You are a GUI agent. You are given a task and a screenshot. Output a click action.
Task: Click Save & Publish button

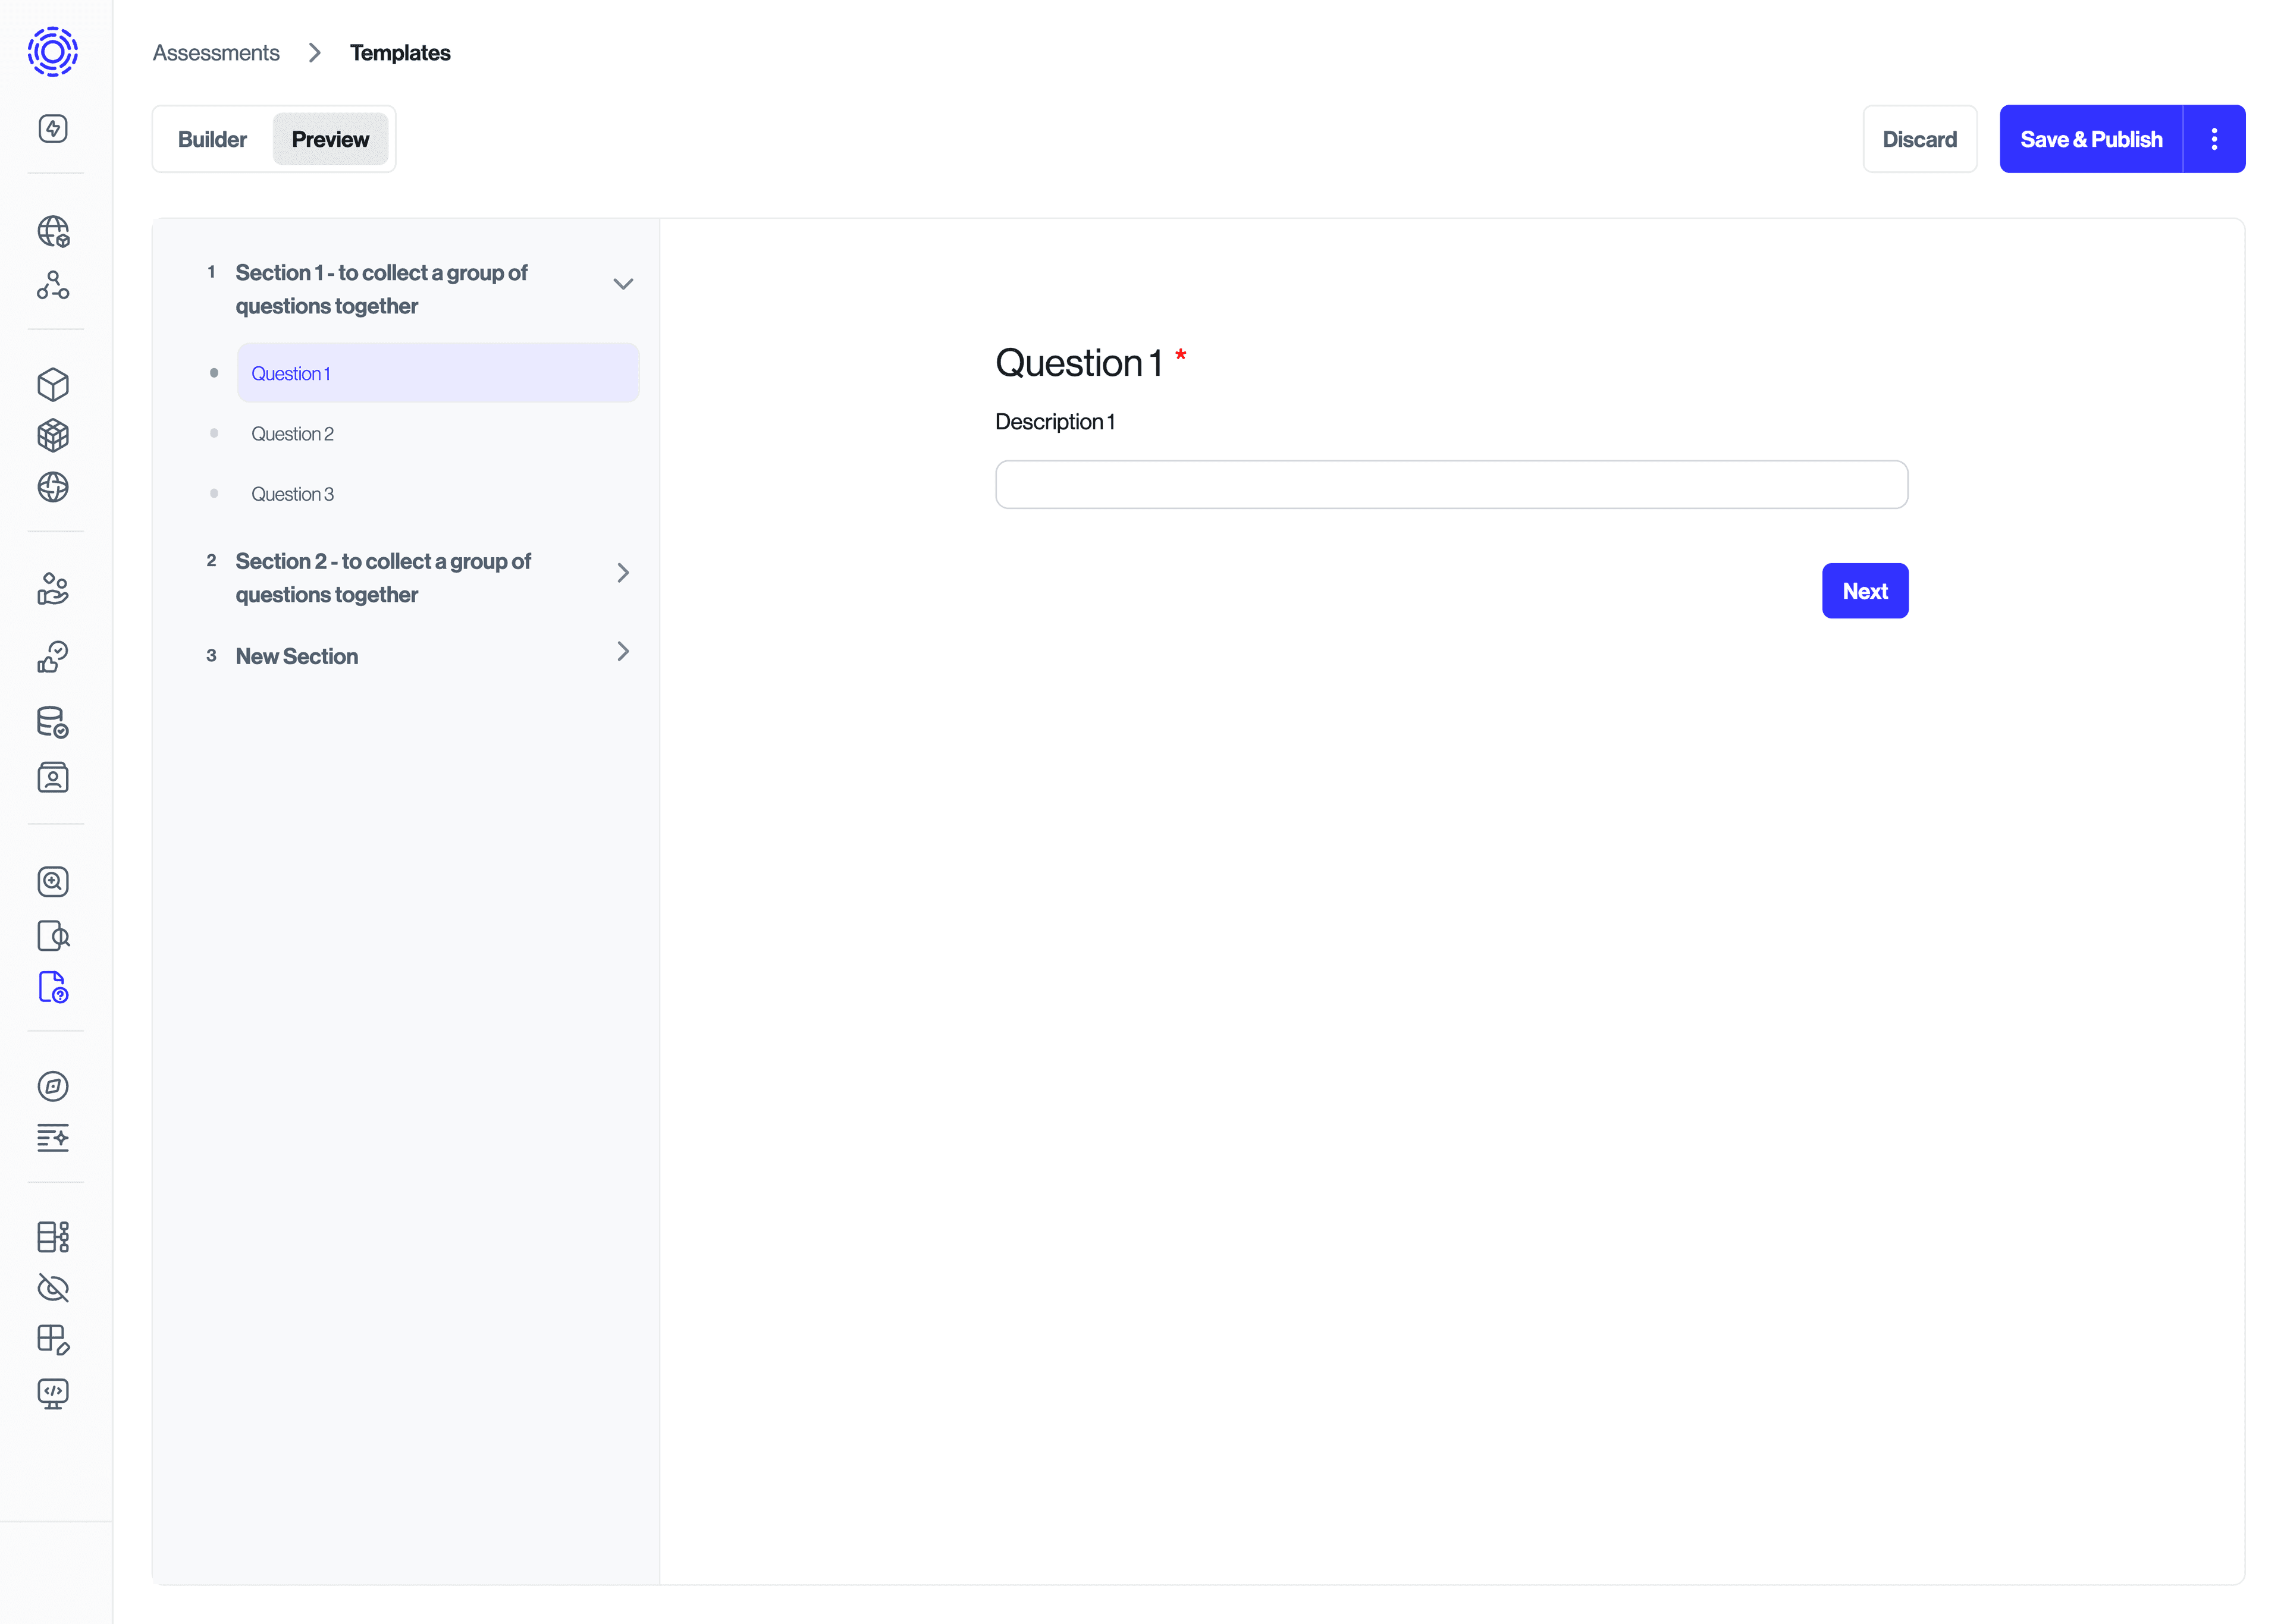tap(2091, 137)
